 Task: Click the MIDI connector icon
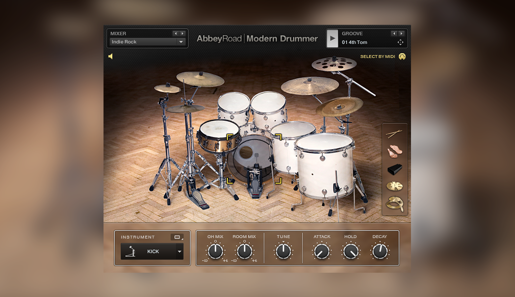402,56
